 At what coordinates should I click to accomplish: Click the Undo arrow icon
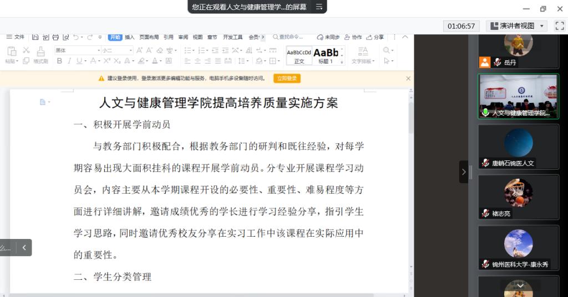pyautogui.click(x=75, y=37)
